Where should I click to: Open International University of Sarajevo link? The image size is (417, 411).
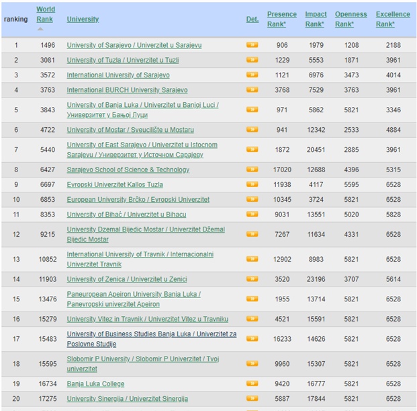point(118,75)
